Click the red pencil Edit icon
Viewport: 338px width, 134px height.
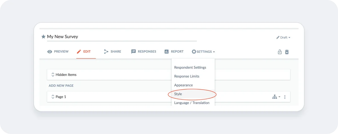click(x=79, y=52)
